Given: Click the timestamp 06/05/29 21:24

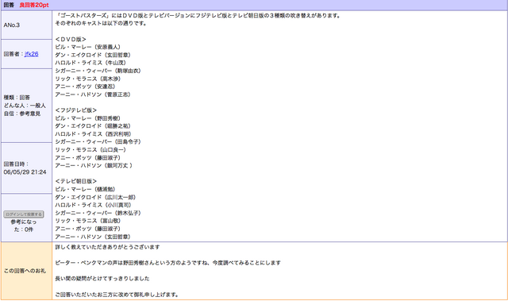Looking at the screenshot, I should click(25, 172).
